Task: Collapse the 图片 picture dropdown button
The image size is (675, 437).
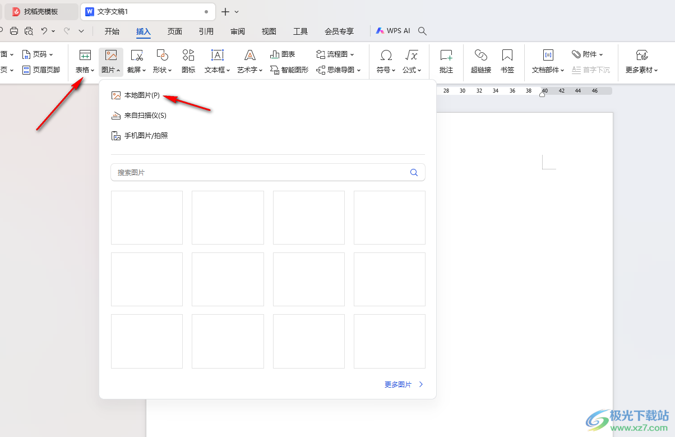Action: click(x=111, y=62)
